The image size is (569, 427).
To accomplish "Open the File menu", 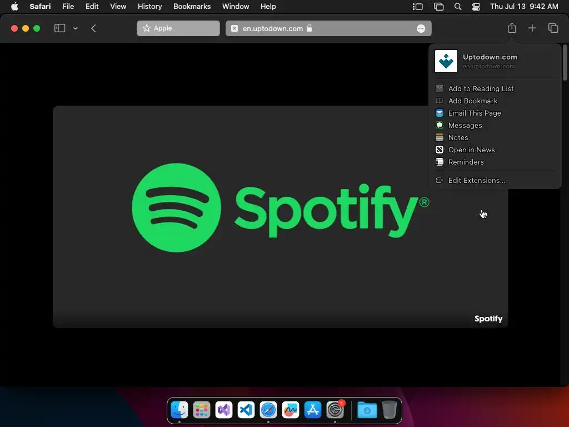I will point(68,6).
